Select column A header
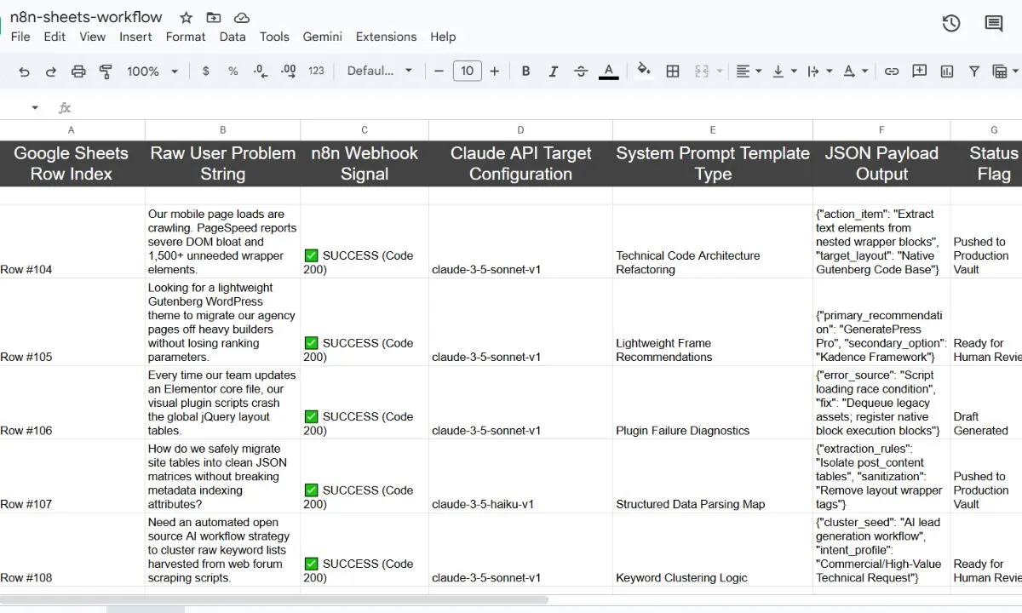 (x=71, y=130)
